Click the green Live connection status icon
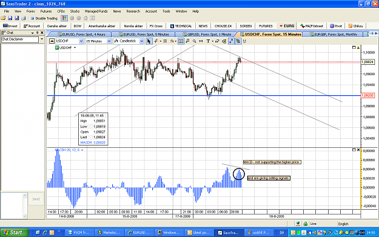Viewport: 379px width, 237px height. pyautogui.click(x=305, y=224)
